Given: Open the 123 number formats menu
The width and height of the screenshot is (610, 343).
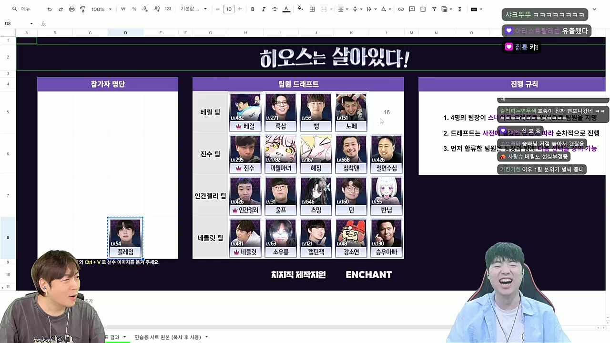Looking at the screenshot, I should (168, 9).
